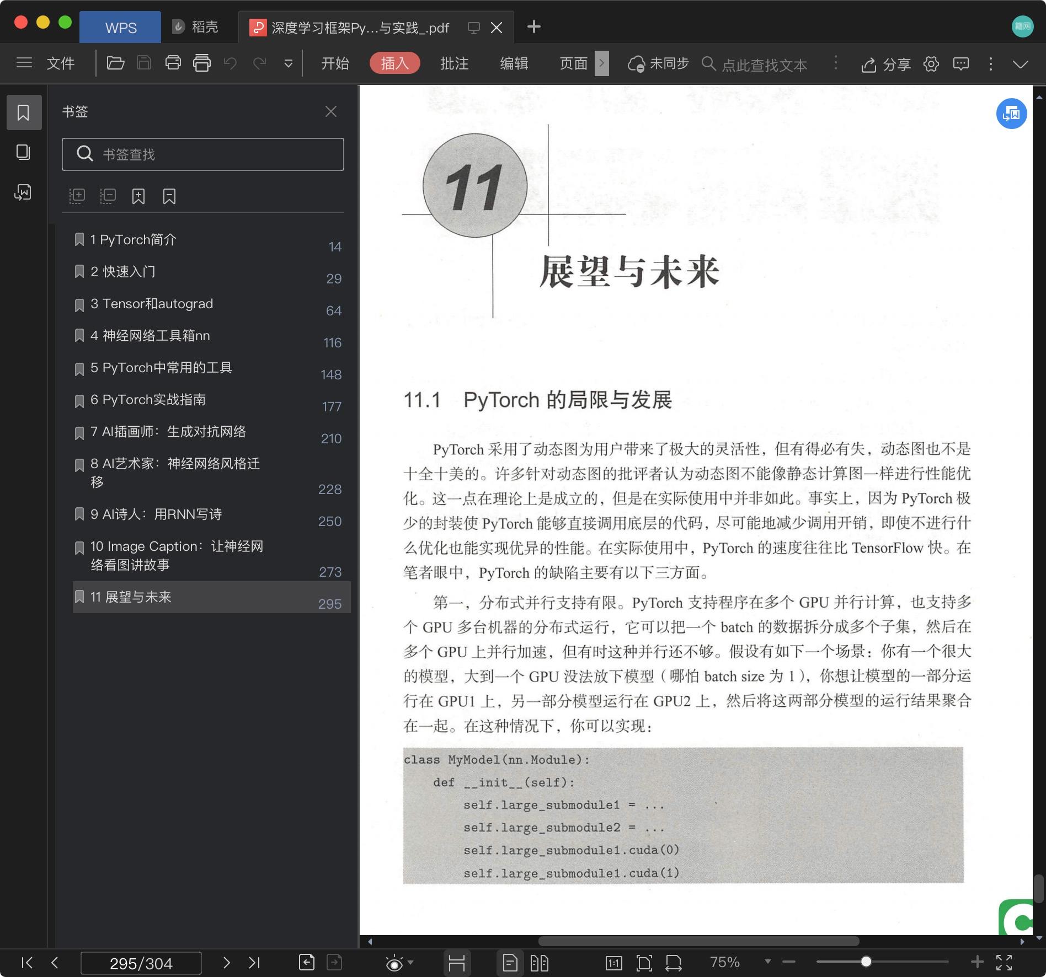
Task: Click the 书签查找 search field
Action: (203, 154)
